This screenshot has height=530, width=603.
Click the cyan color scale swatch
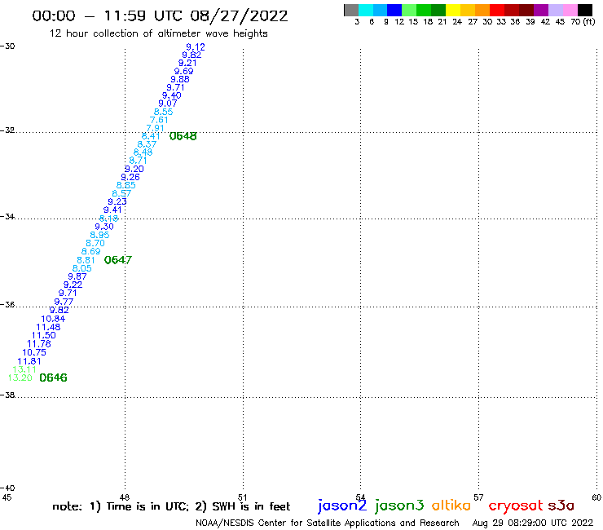click(366, 10)
